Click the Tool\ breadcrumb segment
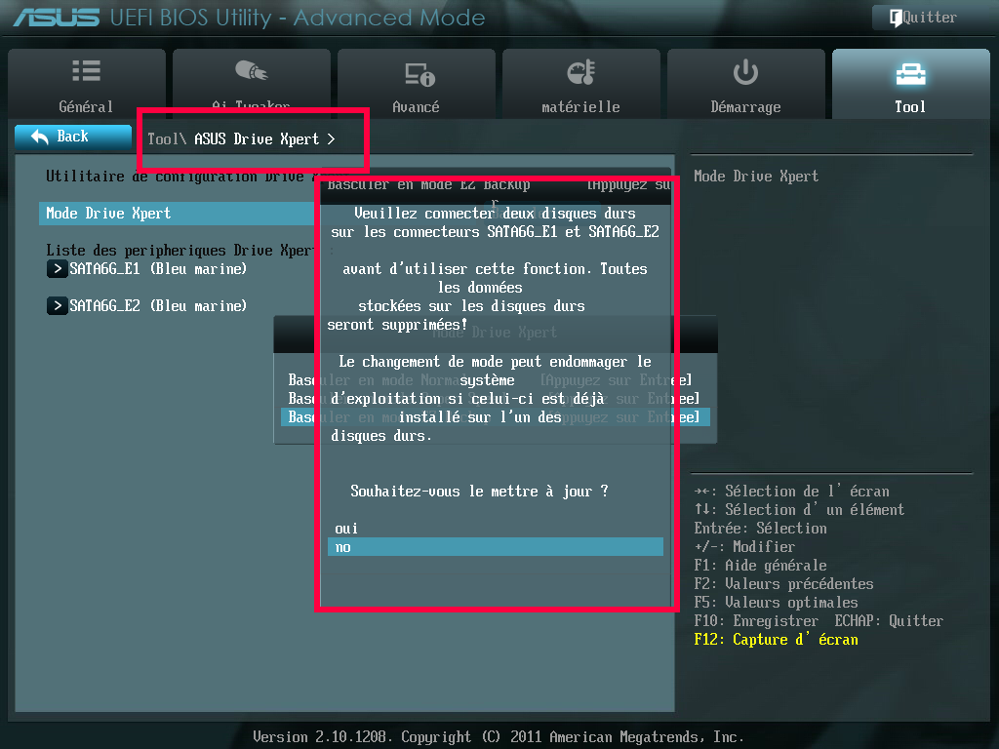Screen dimensions: 999x749 pyautogui.click(x=166, y=138)
